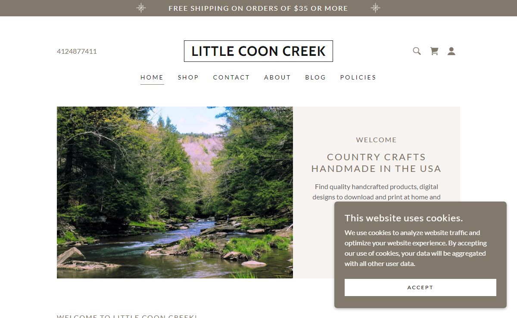This screenshot has height=318, width=517.
Task: Click the Little Coon Creek logo
Action: (x=258, y=51)
